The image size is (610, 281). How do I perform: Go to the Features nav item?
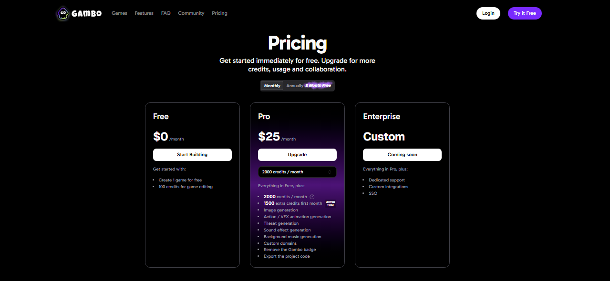click(x=144, y=13)
